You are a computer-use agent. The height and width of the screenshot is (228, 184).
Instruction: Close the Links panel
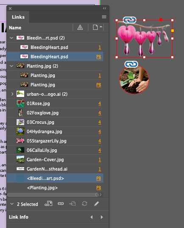[x=10, y=9]
